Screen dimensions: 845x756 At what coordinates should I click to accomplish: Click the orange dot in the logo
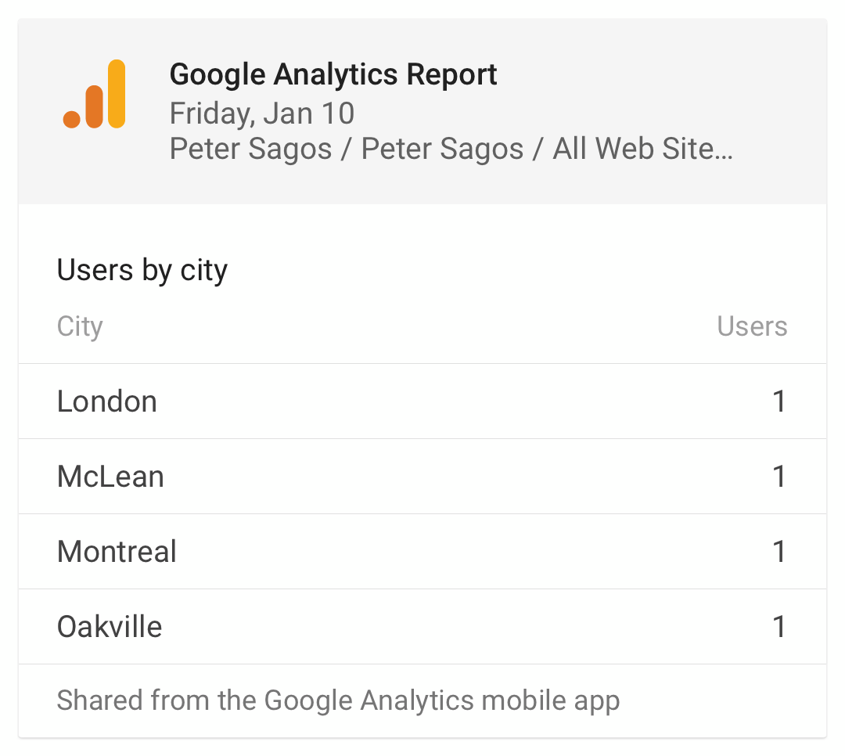(x=72, y=119)
